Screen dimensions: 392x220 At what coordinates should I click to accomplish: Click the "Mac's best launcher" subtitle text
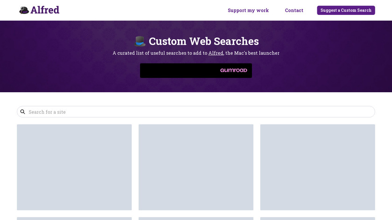pyautogui.click(x=256, y=53)
